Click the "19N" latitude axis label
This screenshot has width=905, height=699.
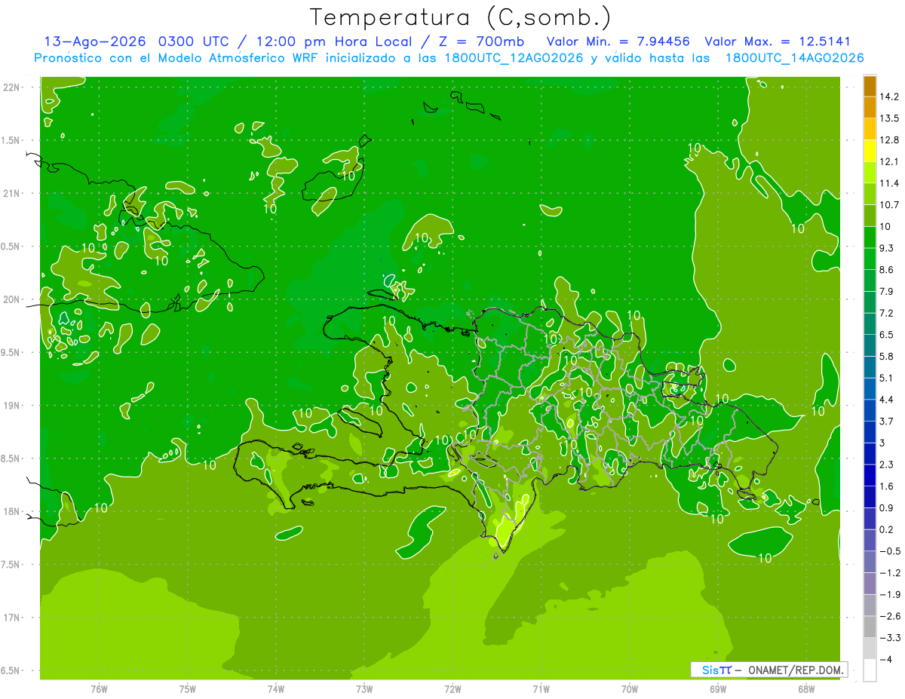pyautogui.click(x=12, y=406)
